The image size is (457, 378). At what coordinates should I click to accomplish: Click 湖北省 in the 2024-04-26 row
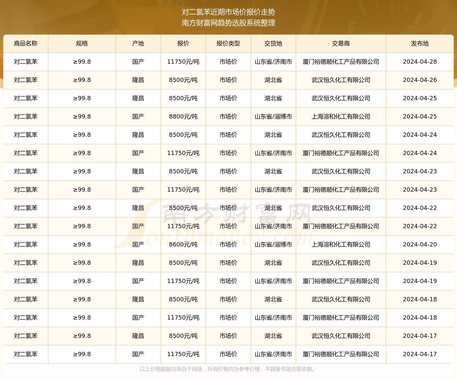click(273, 80)
